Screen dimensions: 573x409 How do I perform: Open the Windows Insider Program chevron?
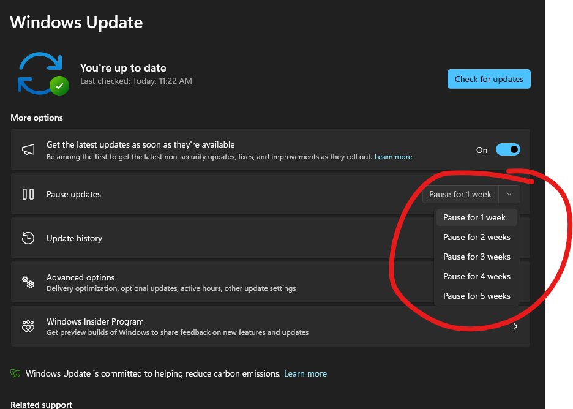pyautogui.click(x=515, y=326)
